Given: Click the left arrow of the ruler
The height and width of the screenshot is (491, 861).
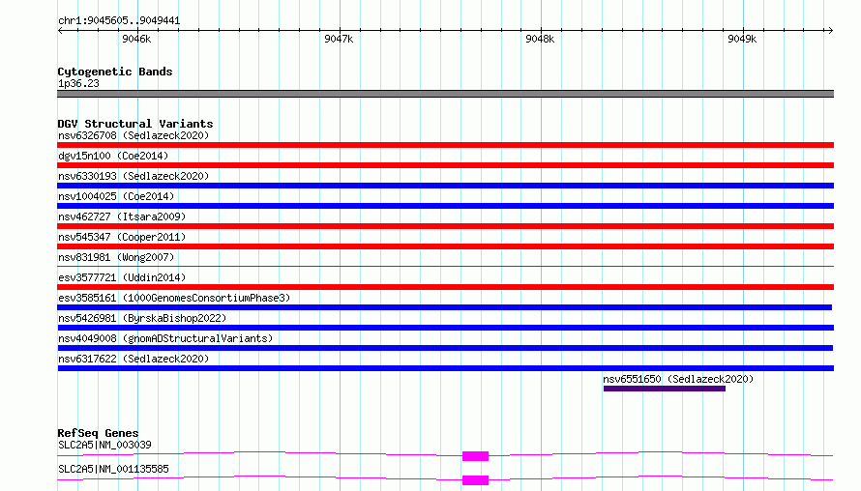Looking at the screenshot, I should point(60,30).
